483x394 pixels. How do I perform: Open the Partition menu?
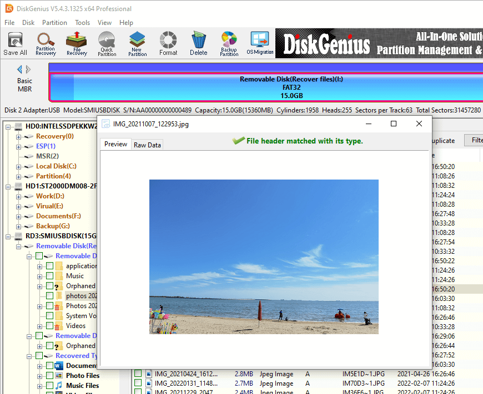(x=54, y=23)
